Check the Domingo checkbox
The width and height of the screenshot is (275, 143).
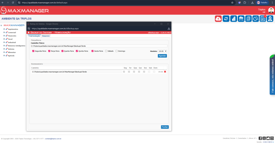[x=117, y=51]
